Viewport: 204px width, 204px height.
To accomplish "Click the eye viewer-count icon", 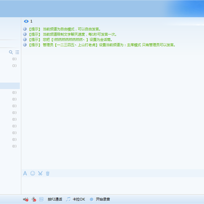I will [26, 22].
